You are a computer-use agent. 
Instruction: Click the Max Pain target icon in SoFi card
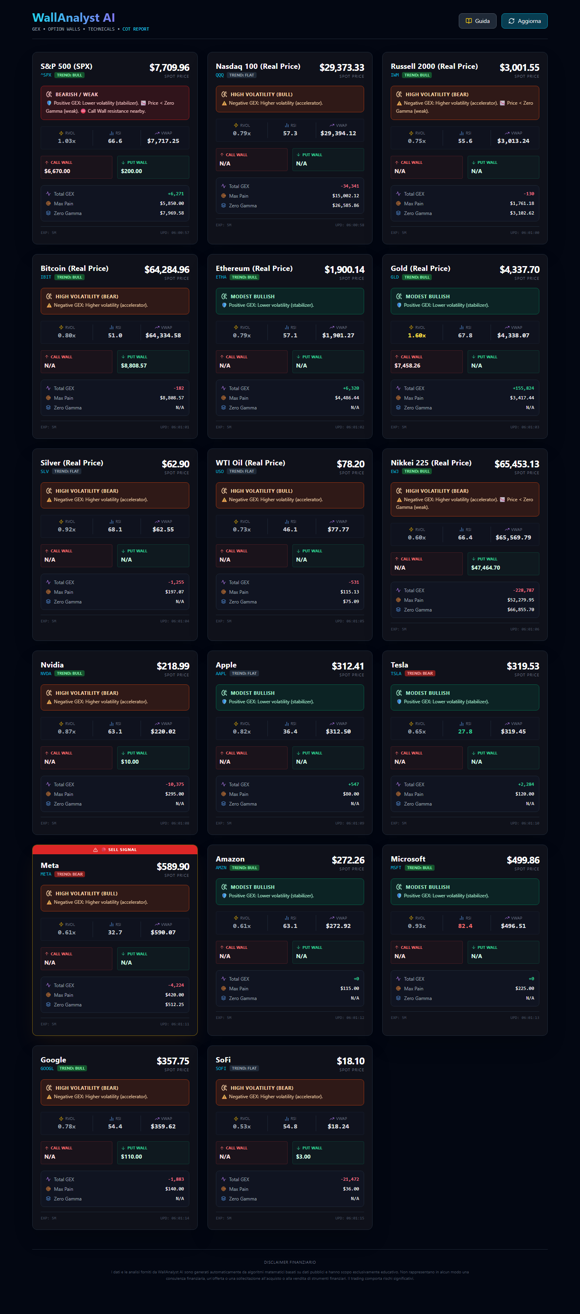coord(224,1189)
